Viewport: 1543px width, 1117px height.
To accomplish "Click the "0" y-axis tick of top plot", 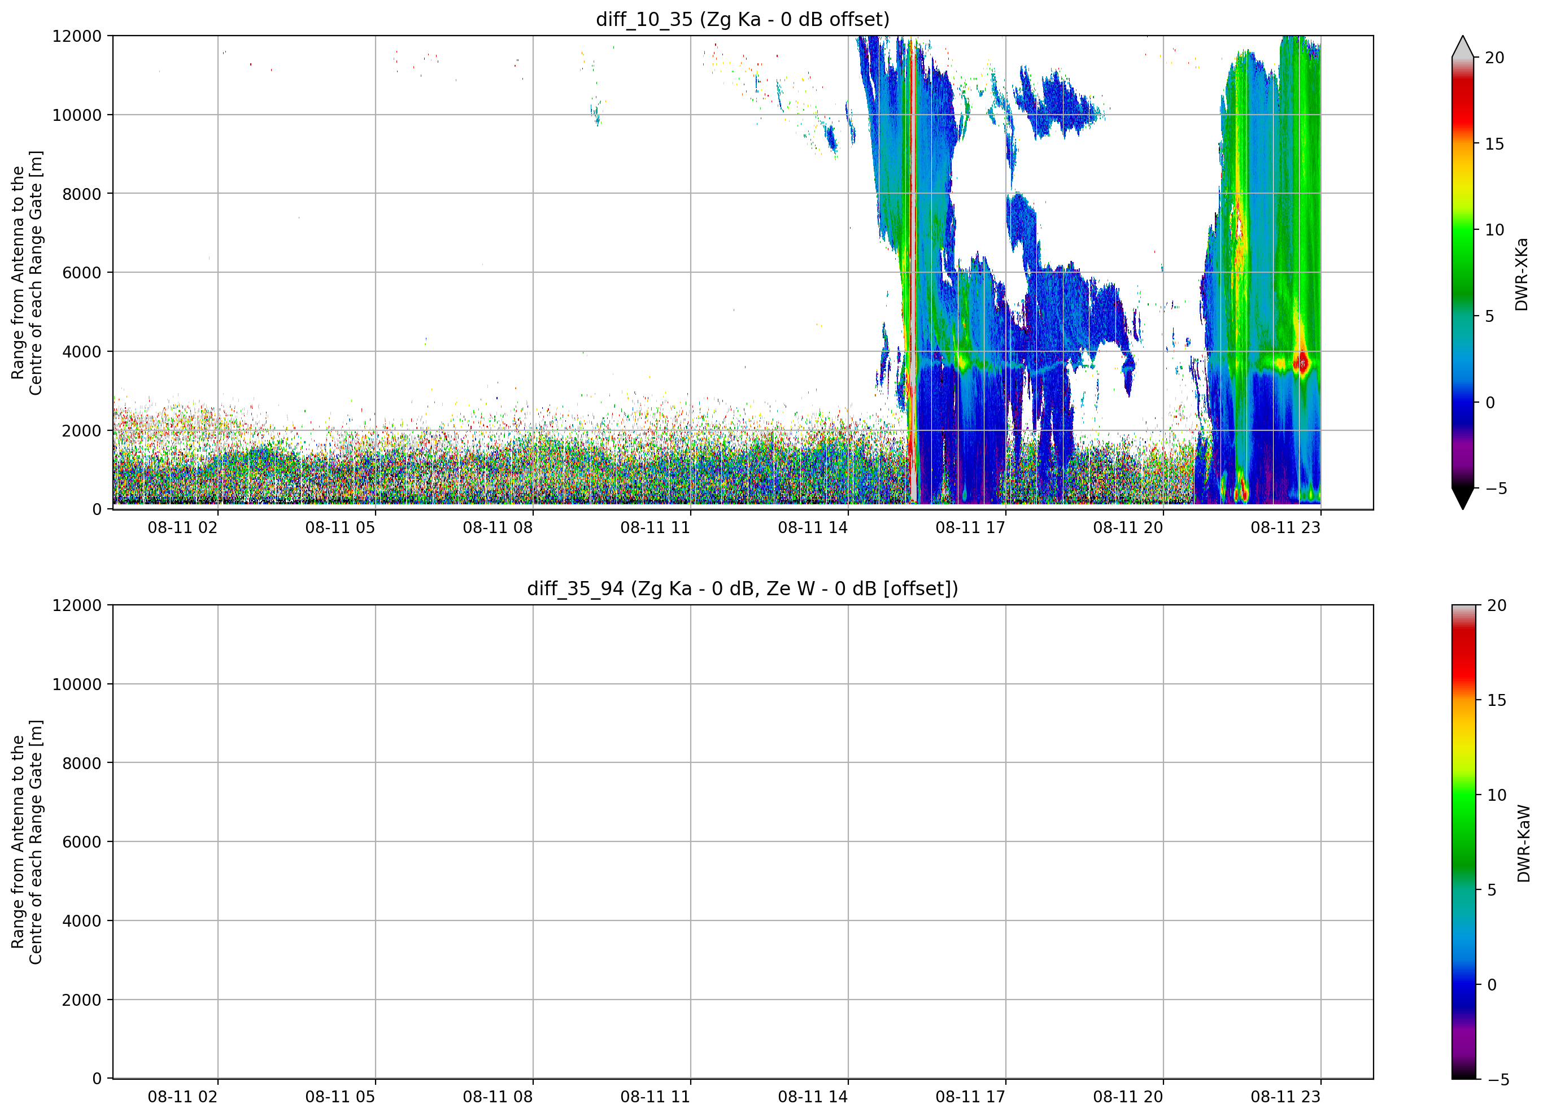I will 97,509.
